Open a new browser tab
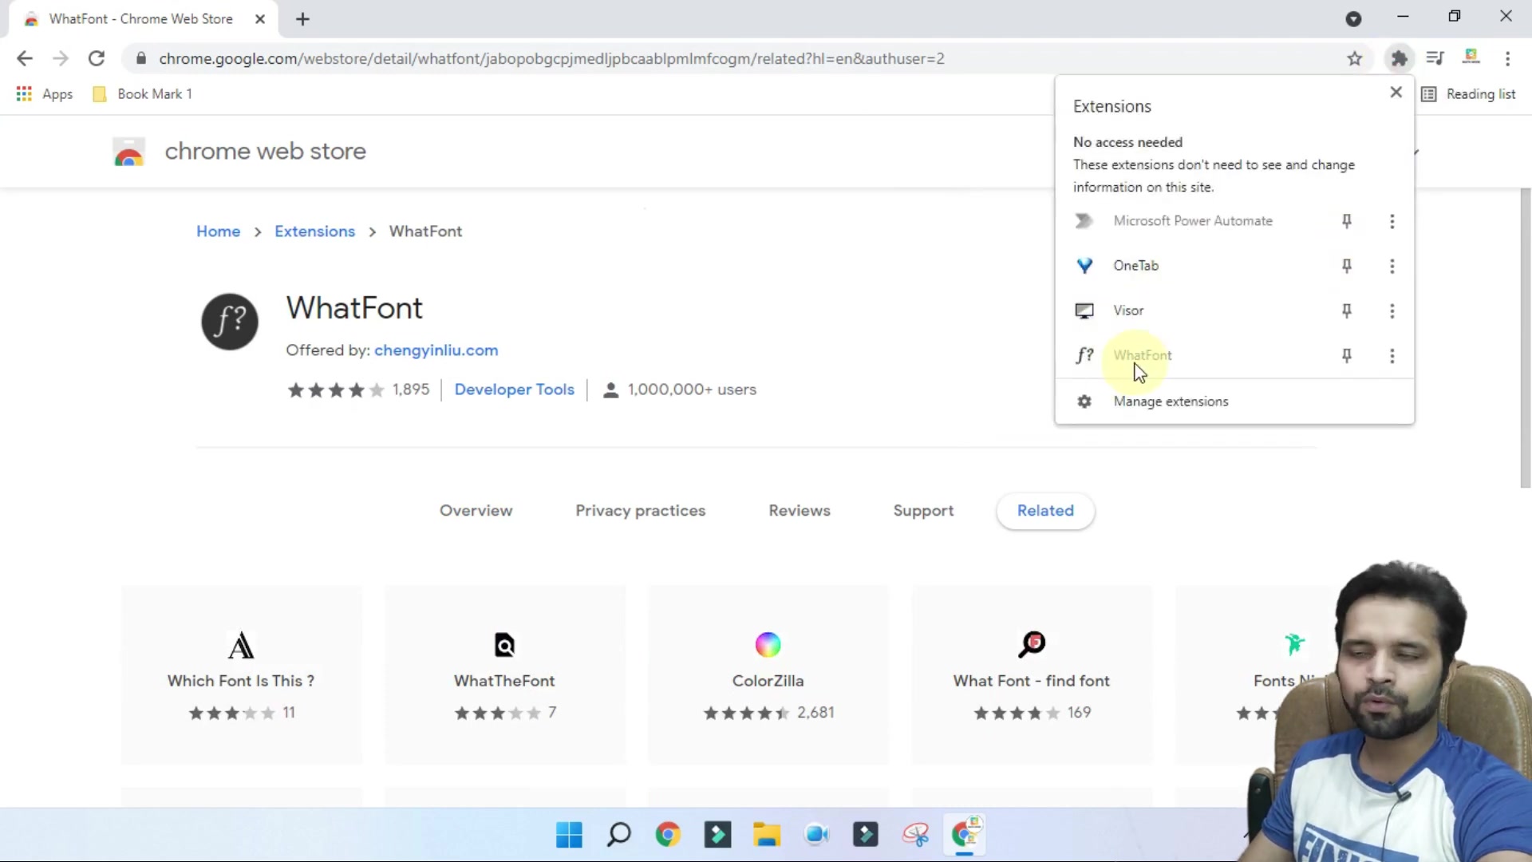1532x862 pixels. (302, 19)
